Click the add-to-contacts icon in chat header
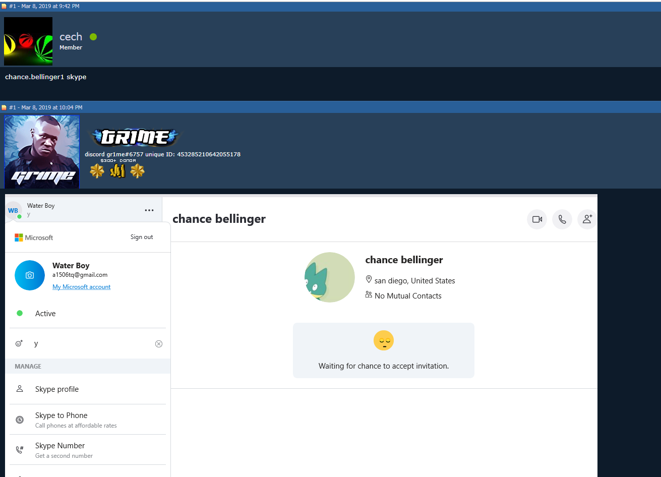The image size is (661, 477). coord(587,219)
